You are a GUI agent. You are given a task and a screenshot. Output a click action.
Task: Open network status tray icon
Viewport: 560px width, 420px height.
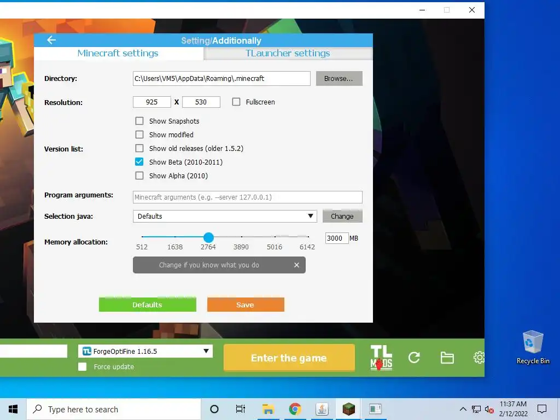coord(476,409)
